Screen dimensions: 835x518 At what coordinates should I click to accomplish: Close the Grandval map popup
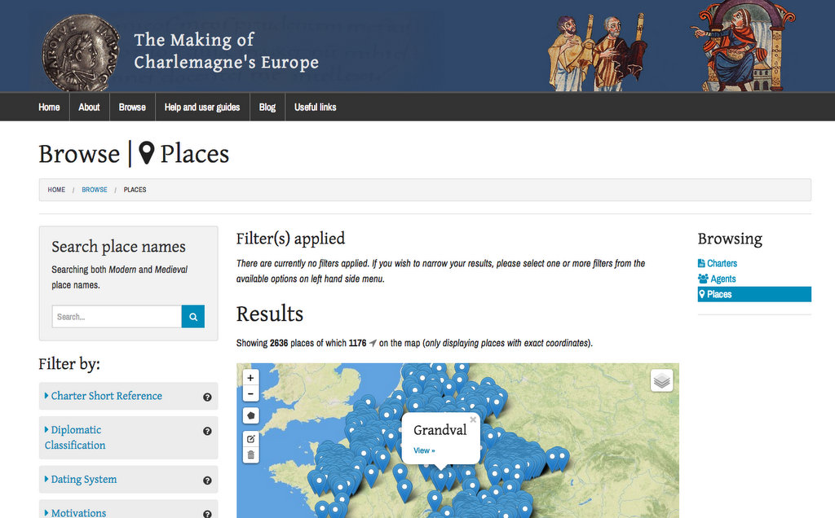pos(473,419)
